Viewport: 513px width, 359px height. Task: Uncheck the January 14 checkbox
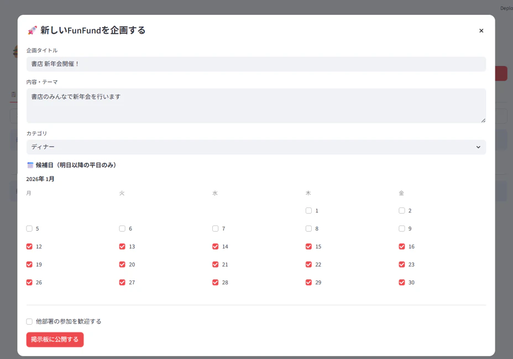[x=215, y=246]
